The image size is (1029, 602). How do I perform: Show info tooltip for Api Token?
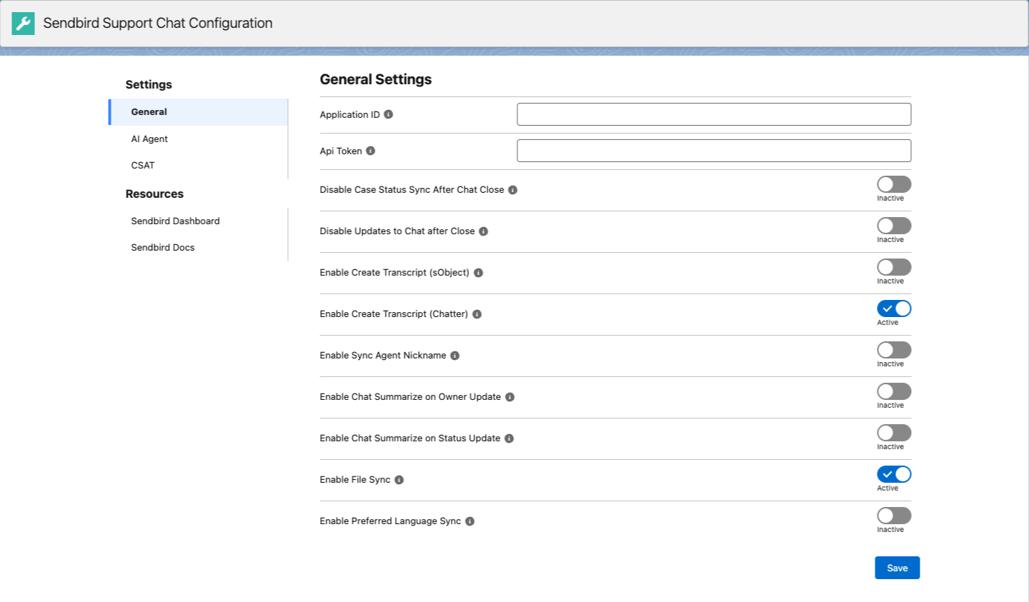pos(370,151)
